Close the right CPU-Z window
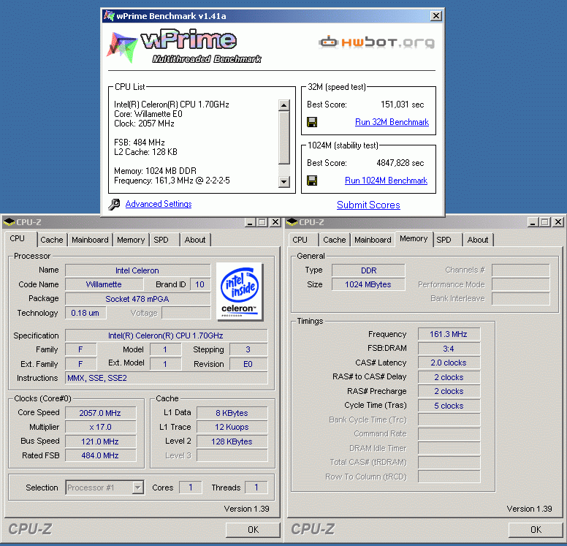This screenshot has height=546, width=567. tap(558, 222)
